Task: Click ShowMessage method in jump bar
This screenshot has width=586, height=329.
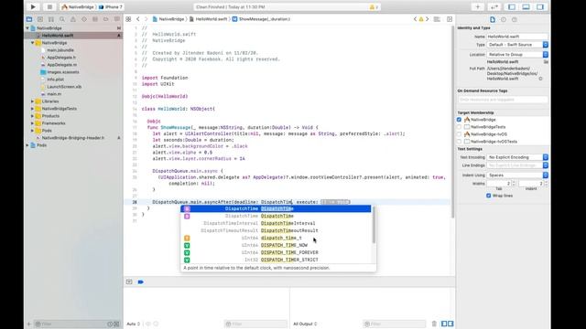Action: pos(261,19)
